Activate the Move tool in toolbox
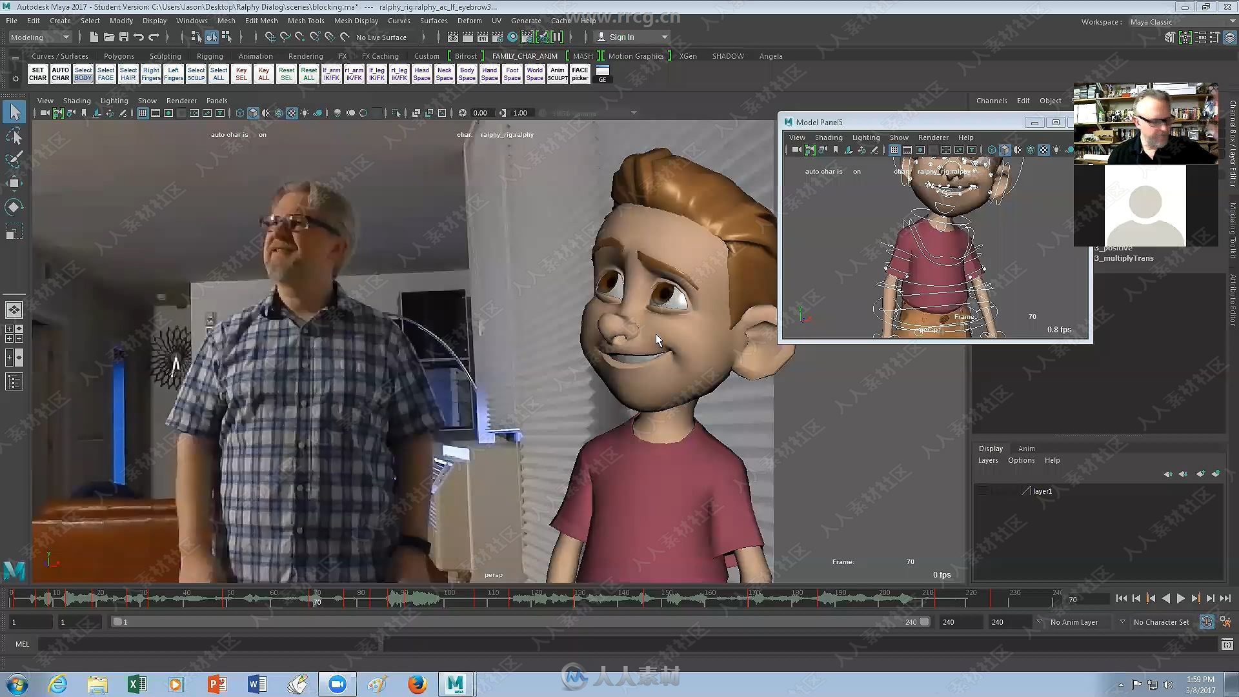 14,183
